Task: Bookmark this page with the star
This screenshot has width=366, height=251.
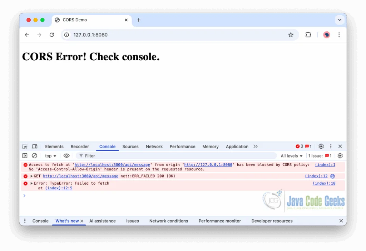Action: pos(291,35)
